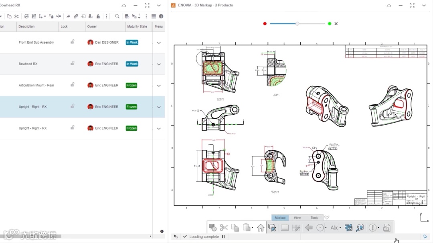
Task: Click the split compare icon in left toolbar
Action: pyautogui.click(x=59, y=16)
